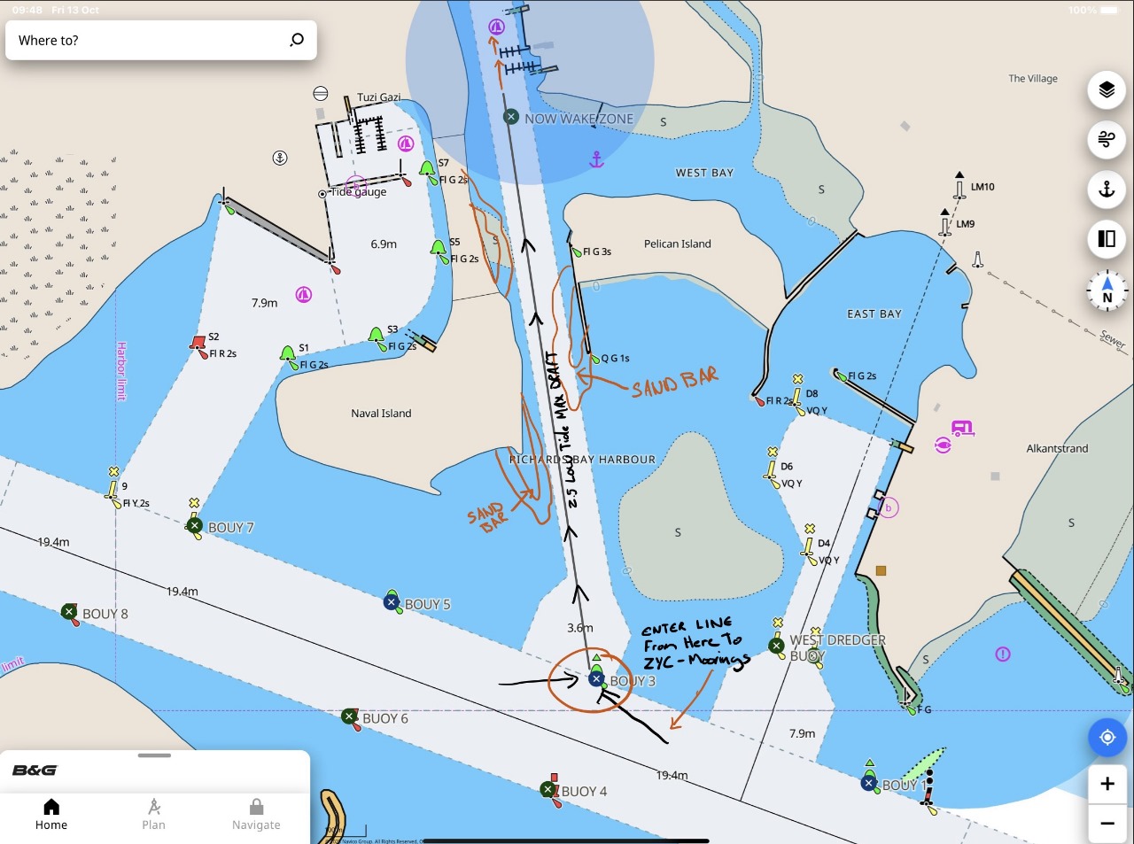Center map on current location
1134x844 pixels.
(1107, 737)
